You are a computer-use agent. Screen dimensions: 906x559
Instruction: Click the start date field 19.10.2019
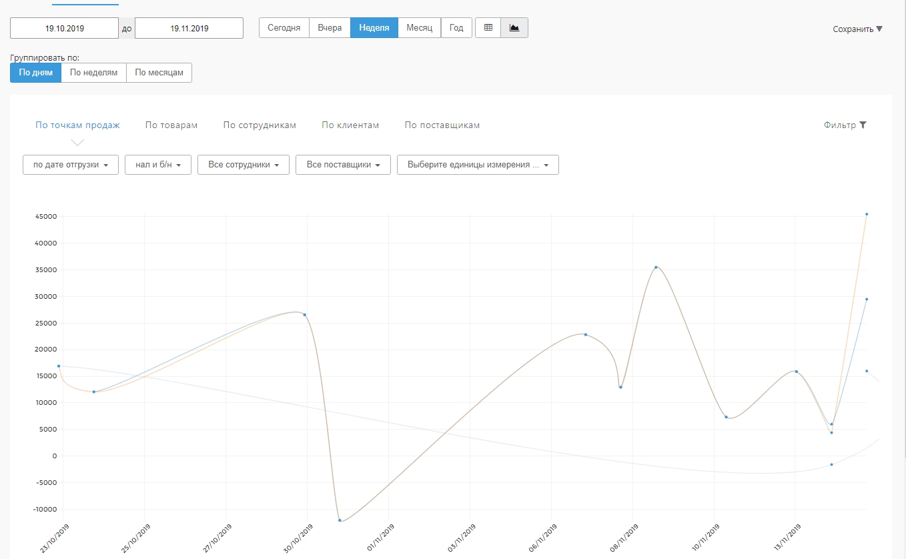pyautogui.click(x=64, y=28)
